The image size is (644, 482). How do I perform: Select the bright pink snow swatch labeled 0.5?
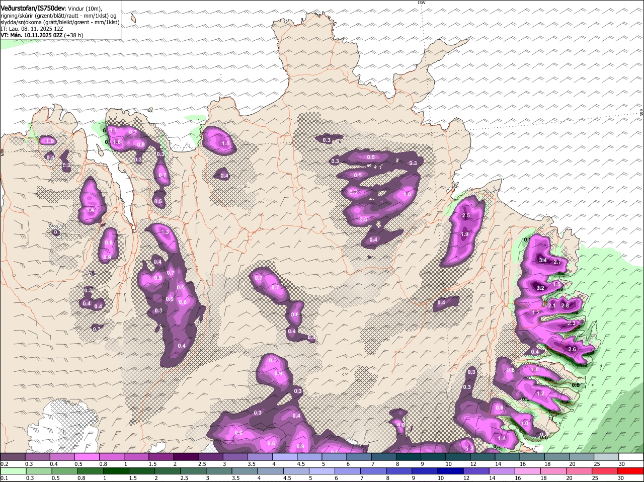(x=87, y=457)
